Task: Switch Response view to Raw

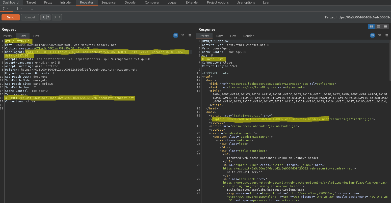Action: pos(220,36)
